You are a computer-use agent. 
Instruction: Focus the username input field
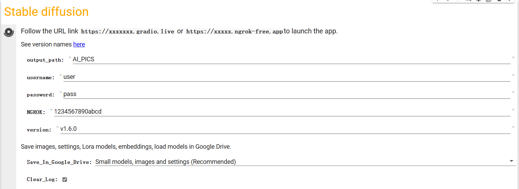click(287, 77)
